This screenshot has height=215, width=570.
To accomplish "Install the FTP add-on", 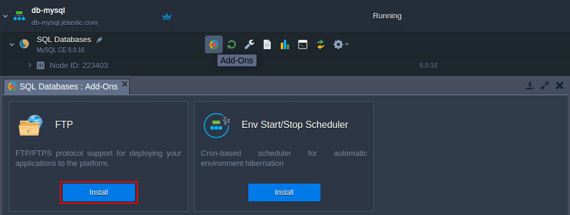I will click(x=99, y=192).
